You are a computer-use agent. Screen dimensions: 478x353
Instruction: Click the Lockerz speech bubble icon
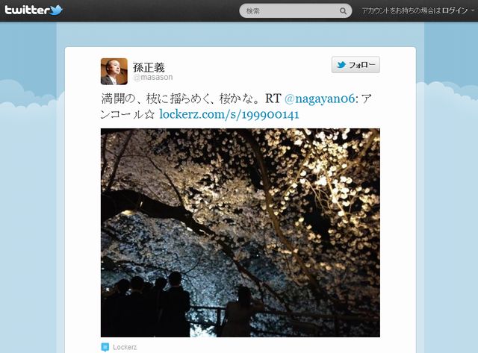click(x=105, y=347)
